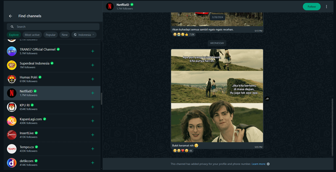Choose the Popular channels filter
336x172 pixels.
tap(50, 35)
